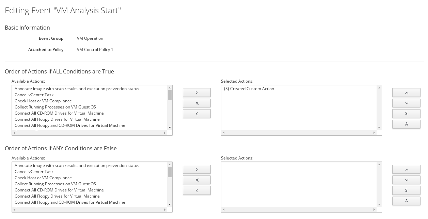Set action synchronous with S button in True section
Image resolution: width=428 pixels, height=219 pixels.
[x=406, y=114]
